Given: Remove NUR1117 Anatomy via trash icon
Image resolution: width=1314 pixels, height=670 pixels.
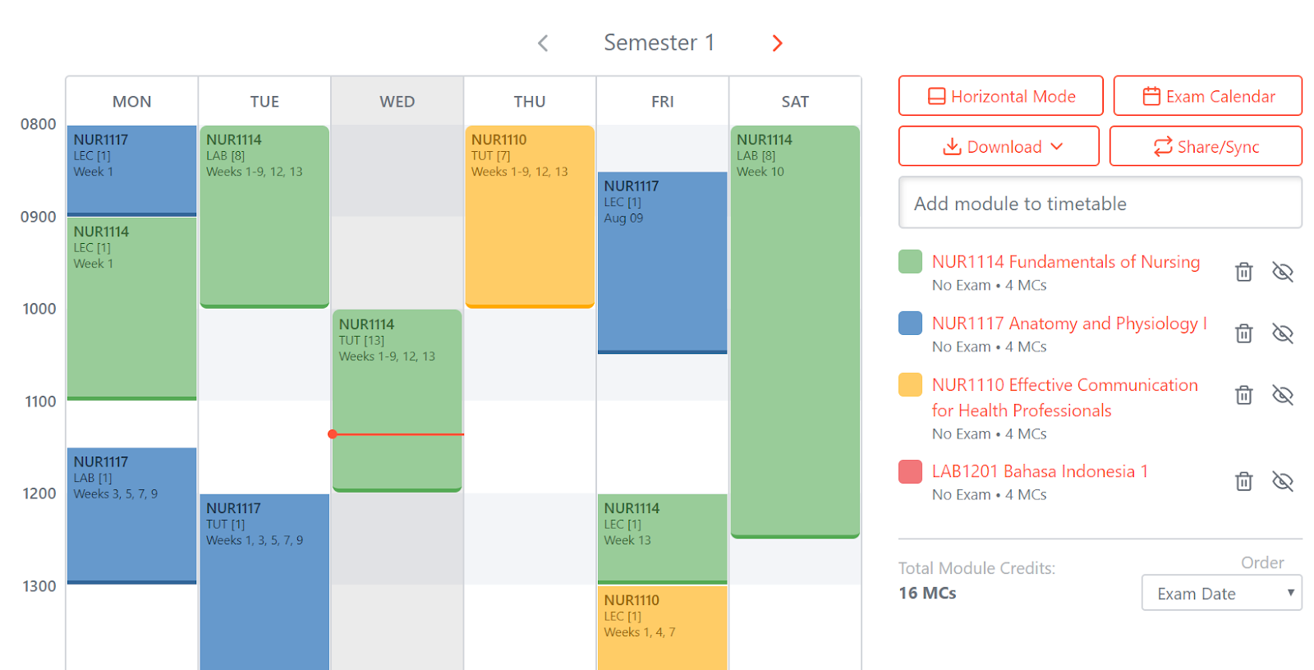Looking at the screenshot, I should (x=1243, y=333).
